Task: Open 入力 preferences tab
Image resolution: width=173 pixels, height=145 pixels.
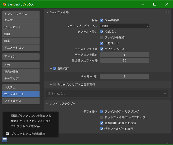Action: (x=21, y=65)
